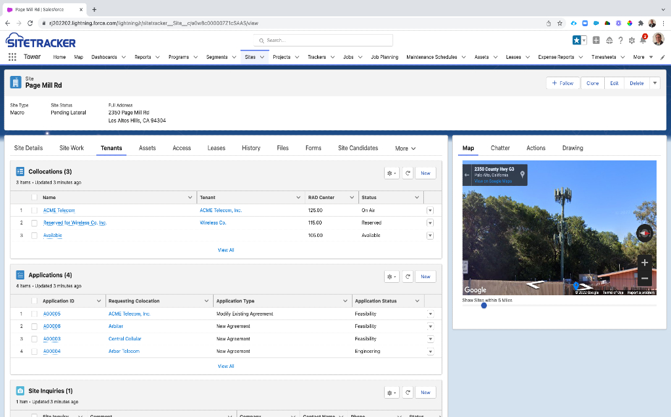Image resolution: width=671 pixels, height=417 pixels.
Task: Open the ACME Telecom, Inc. tenant link
Action: coord(221,210)
